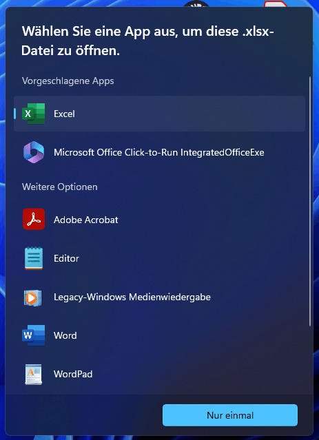
Task: Select the Word list entry
Action: 159,335
